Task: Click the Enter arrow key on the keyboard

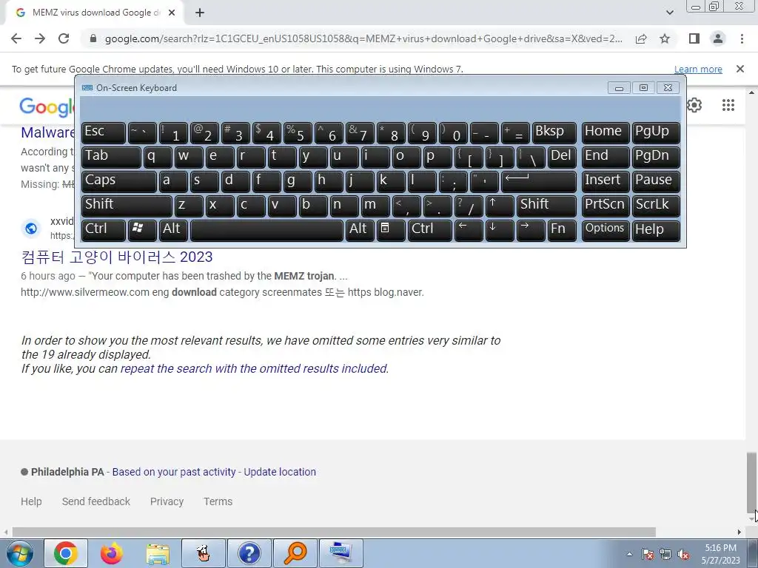Action: (539, 181)
